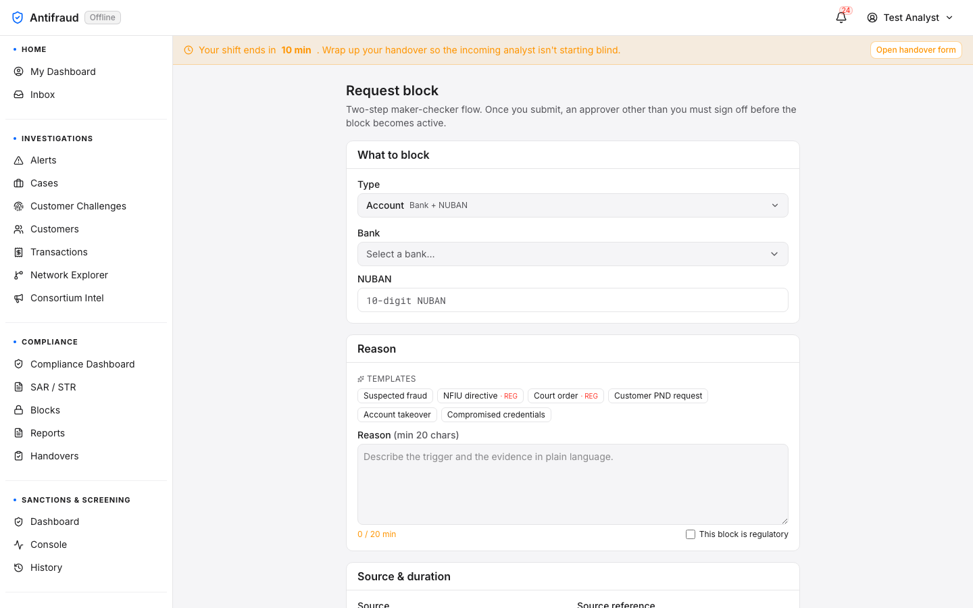Apply the 'Customer PND request' template

pyautogui.click(x=658, y=396)
